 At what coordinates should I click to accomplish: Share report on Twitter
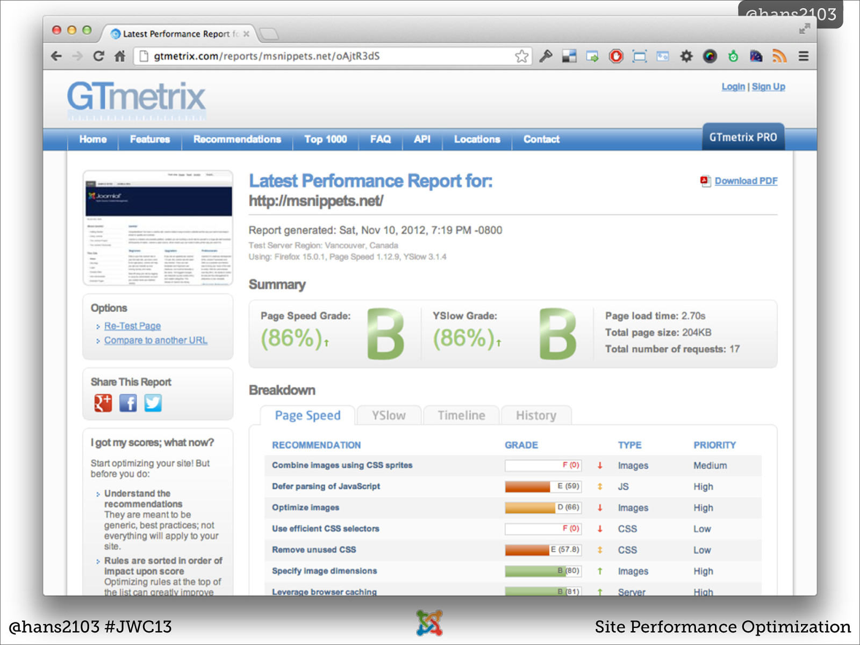click(x=153, y=403)
